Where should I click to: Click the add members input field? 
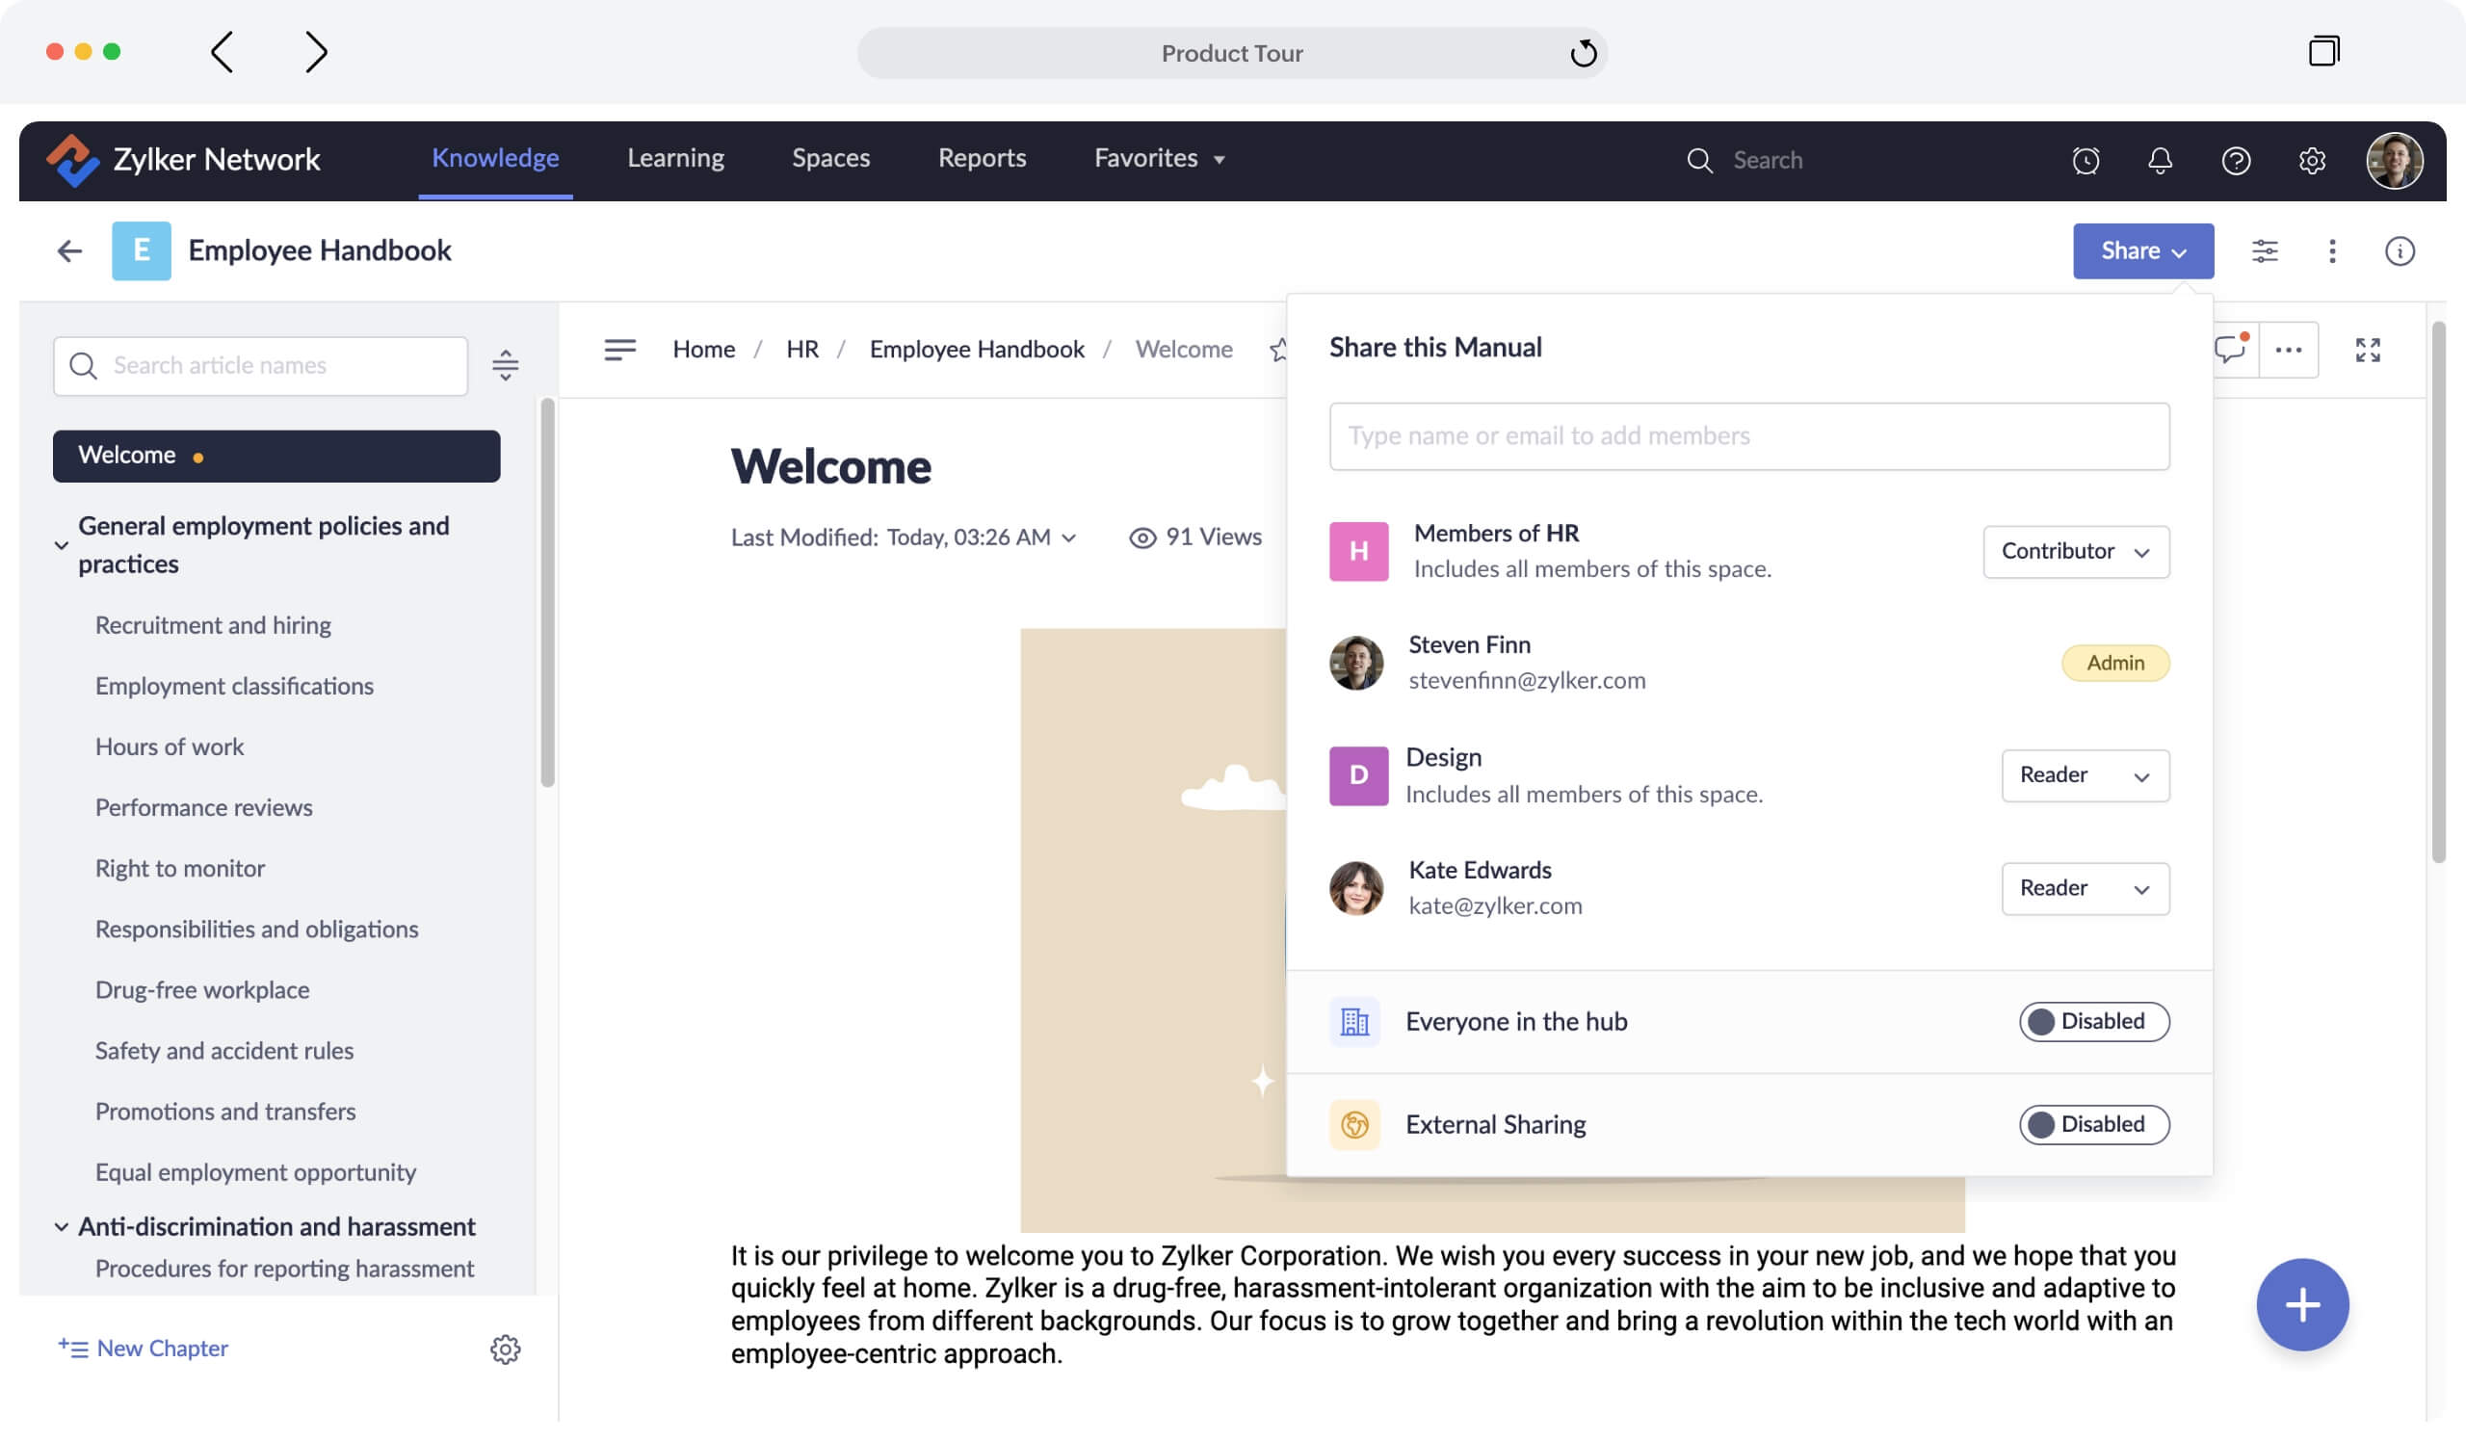pyautogui.click(x=1748, y=436)
